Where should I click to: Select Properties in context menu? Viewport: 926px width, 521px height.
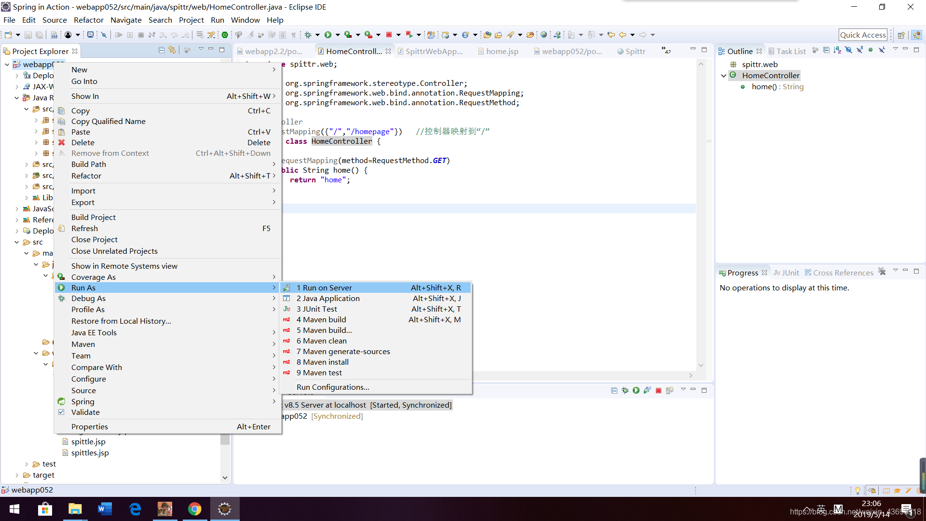pyautogui.click(x=167, y=427)
